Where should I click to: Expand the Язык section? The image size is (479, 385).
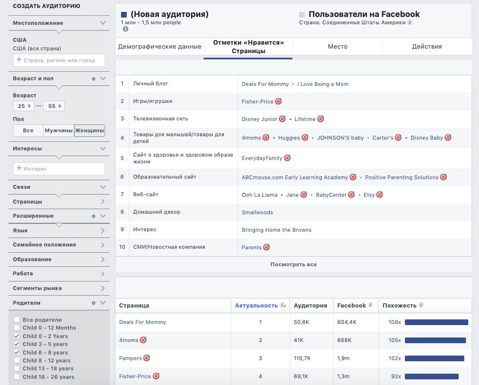[x=103, y=231]
